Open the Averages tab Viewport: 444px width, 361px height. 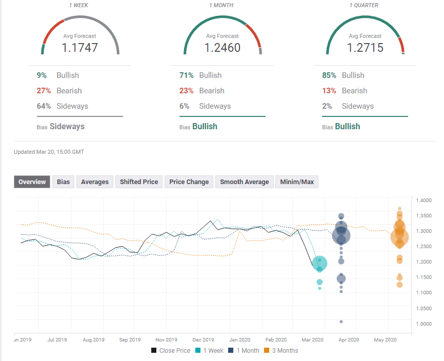tap(94, 182)
